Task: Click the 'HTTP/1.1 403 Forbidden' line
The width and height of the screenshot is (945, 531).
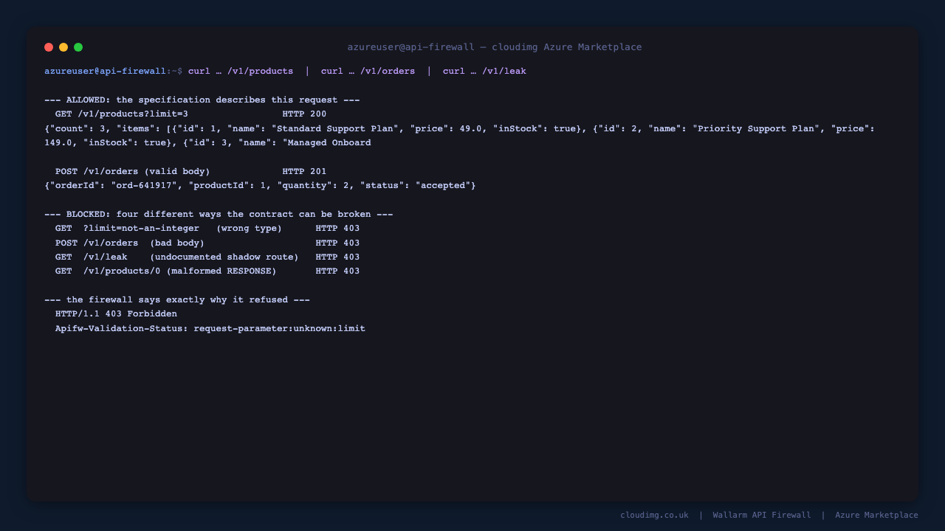Action: tap(116, 314)
